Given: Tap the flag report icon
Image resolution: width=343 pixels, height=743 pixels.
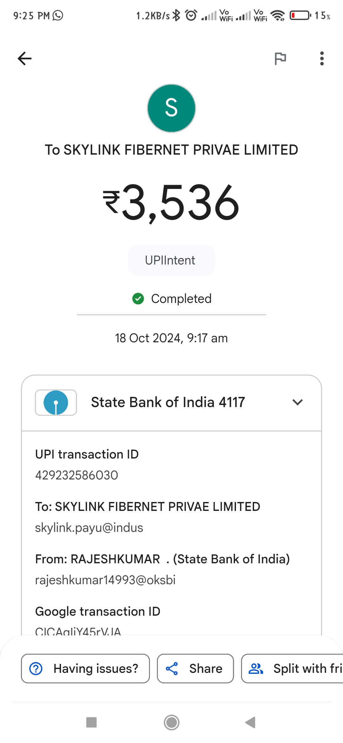Looking at the screenshot, I should click(280, 58).
